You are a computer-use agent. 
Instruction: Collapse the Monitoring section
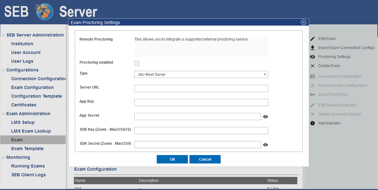pos(3,158)
